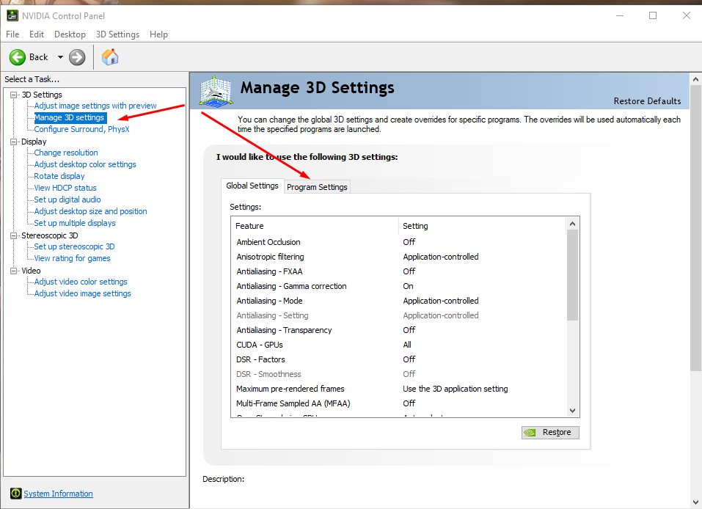
Task: Click the settings list scroll down arrow
Action: (573, 411)
